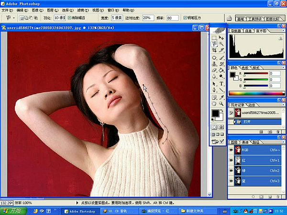Image resolution: width=287 pixels, height=215 pixels.
Task: Select the Pen tool
Action: pos(214,90)
